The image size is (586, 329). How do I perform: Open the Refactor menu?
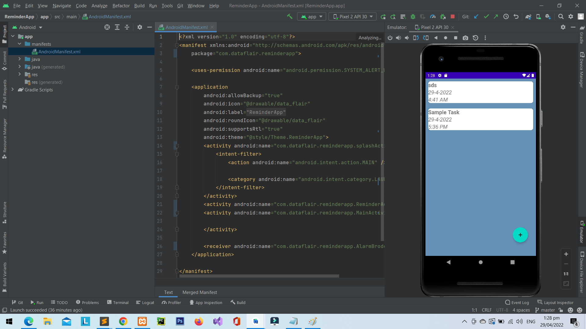[121, 5]
